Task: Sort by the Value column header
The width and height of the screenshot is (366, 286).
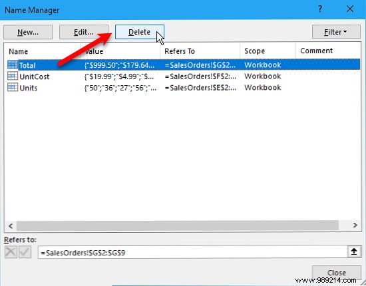Action: [120, 51]
